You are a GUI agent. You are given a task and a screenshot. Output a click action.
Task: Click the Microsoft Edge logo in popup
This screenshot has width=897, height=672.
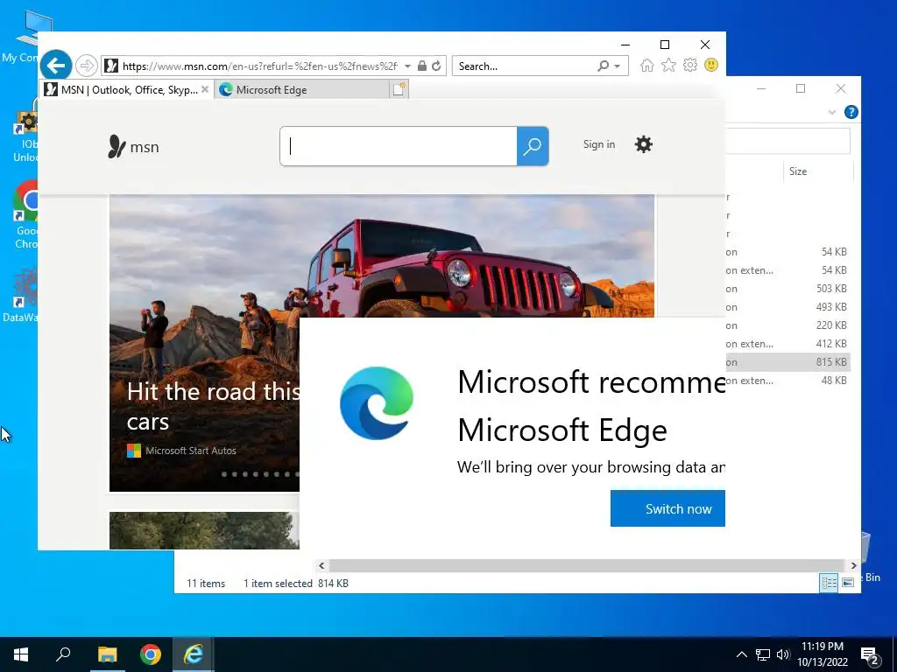(377, 403)
